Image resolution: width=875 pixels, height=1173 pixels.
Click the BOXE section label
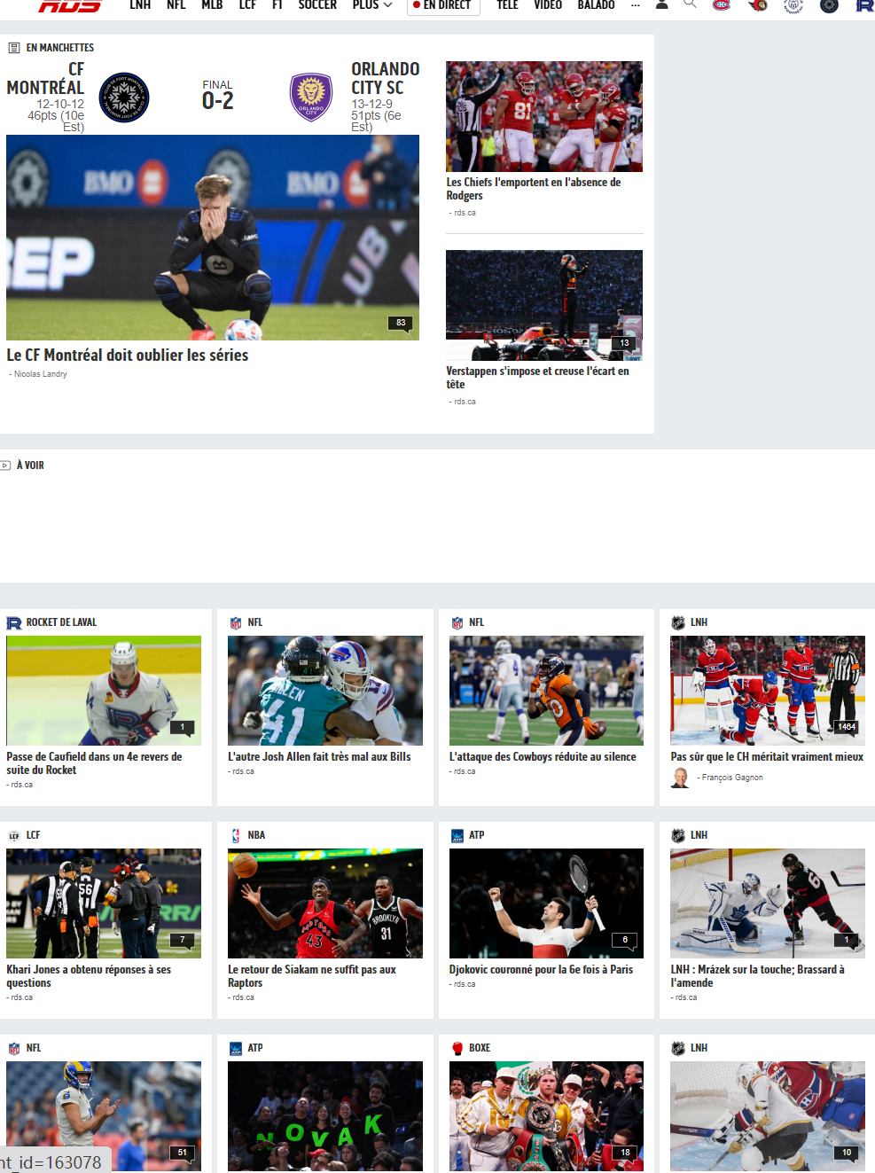click(x=480, y=1048)
